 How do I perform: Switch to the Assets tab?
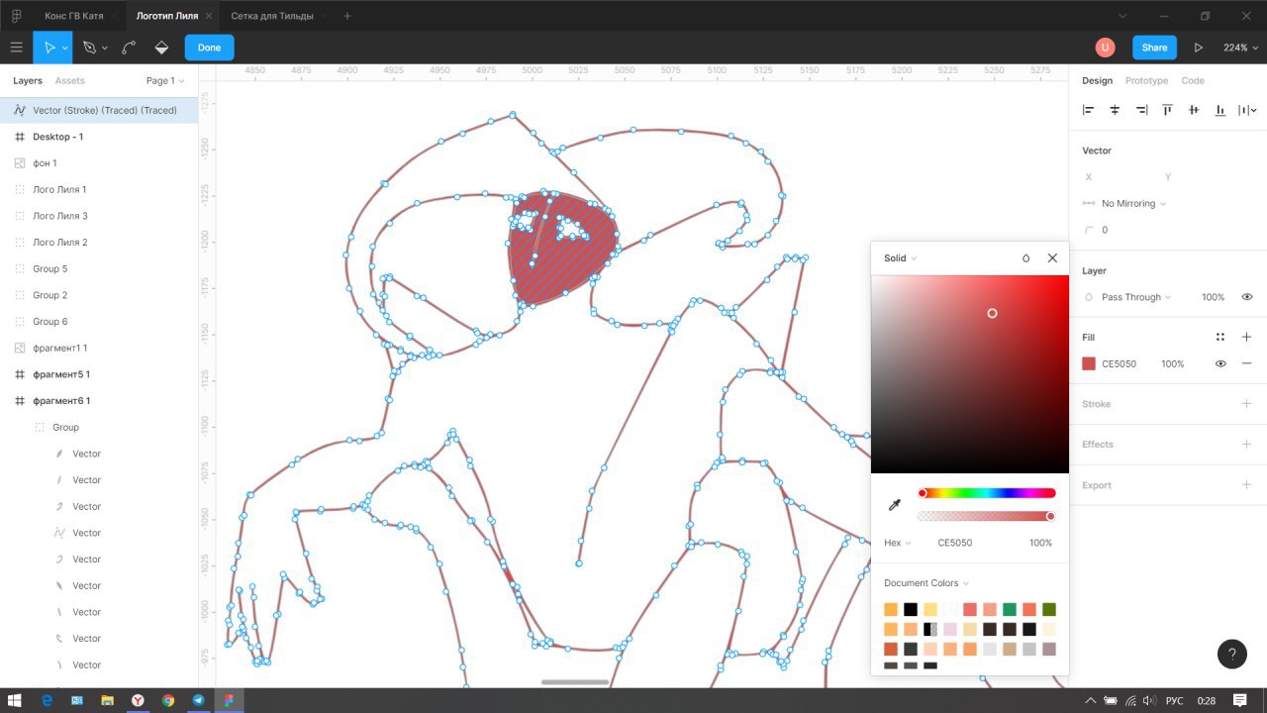(69, 80)
